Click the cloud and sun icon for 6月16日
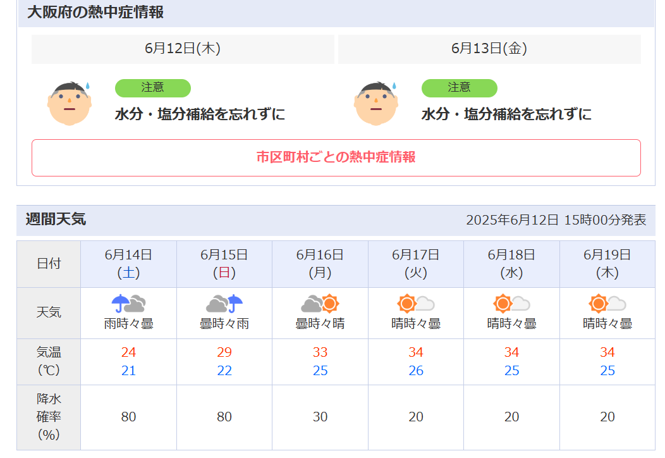665x458 pixels. pos(320,304)
